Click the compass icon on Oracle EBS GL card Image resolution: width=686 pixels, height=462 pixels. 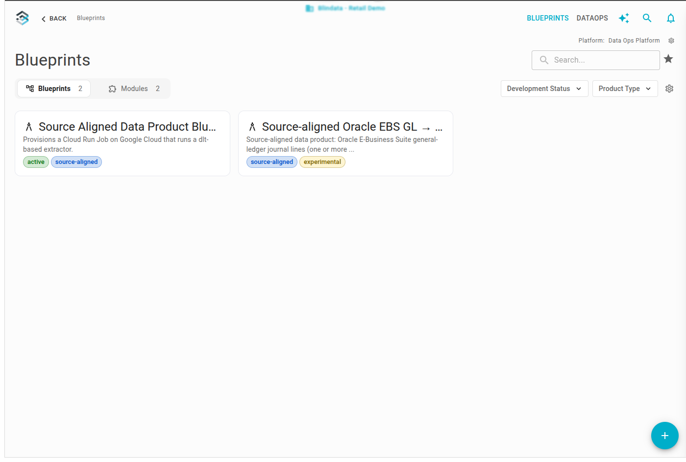(x=252, y=127)
